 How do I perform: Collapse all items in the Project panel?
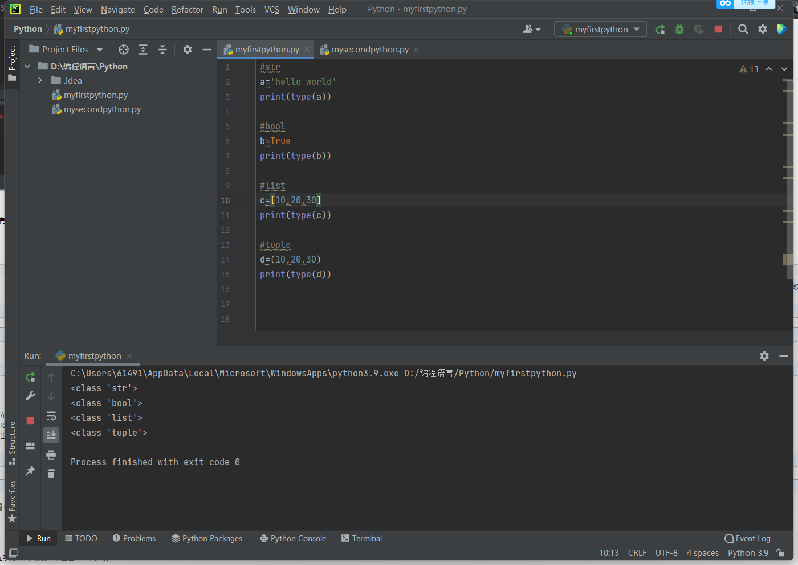pyautogui.click(x=162, y=50)
